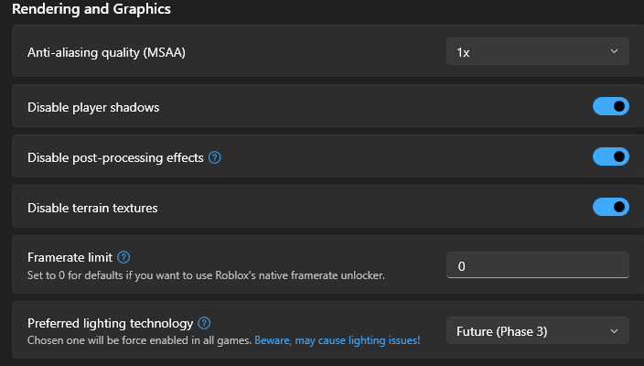Open the 'Beware, may cause lighting issues!' link
This screenshot has width=644, height=366.
click(x=337, y=340)
